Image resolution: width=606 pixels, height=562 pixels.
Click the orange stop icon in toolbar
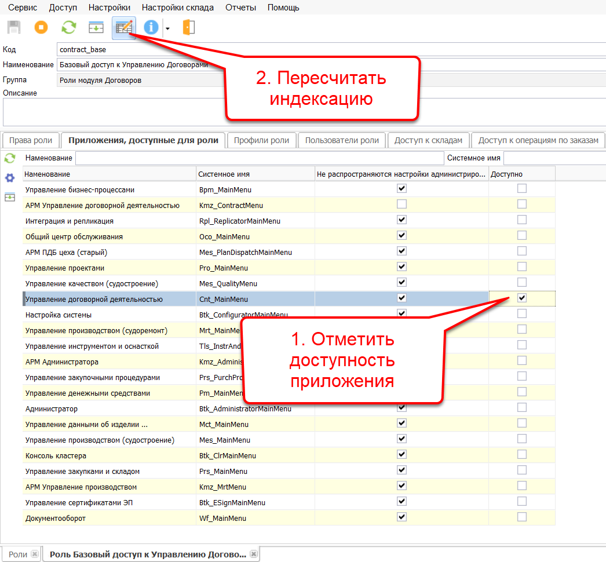(x=41, y=27)
